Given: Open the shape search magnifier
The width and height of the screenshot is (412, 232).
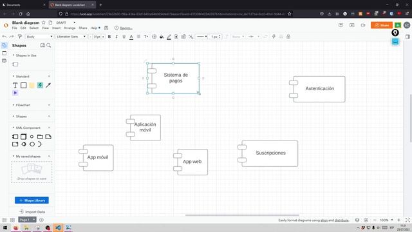Looking at the screenshot, I should click(49, 46).
